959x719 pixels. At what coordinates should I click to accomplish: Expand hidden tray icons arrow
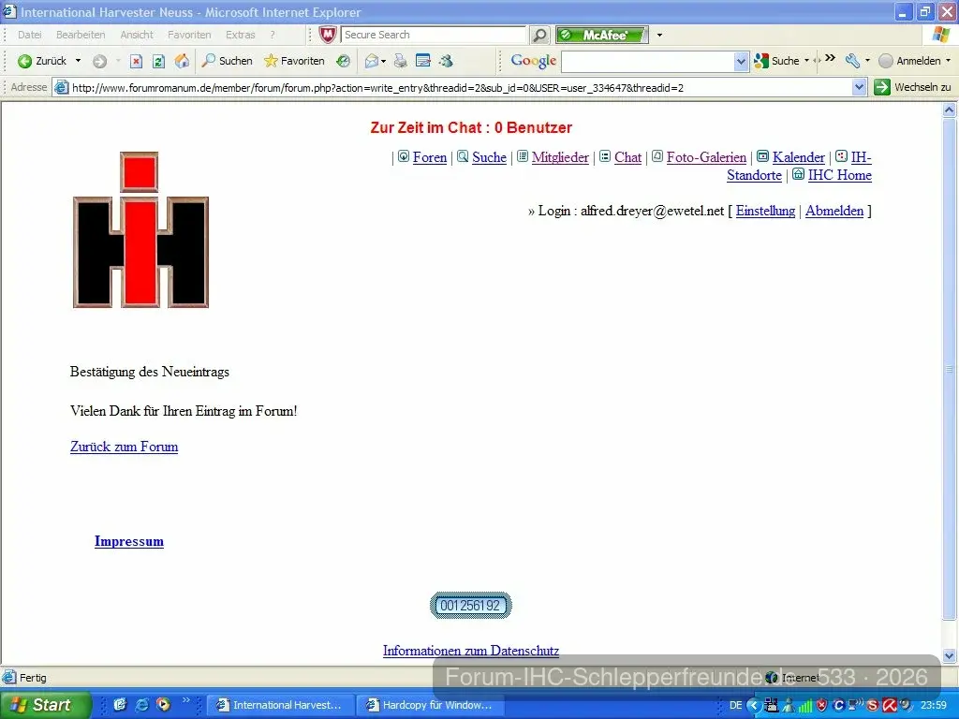click(x=754, y=706)
